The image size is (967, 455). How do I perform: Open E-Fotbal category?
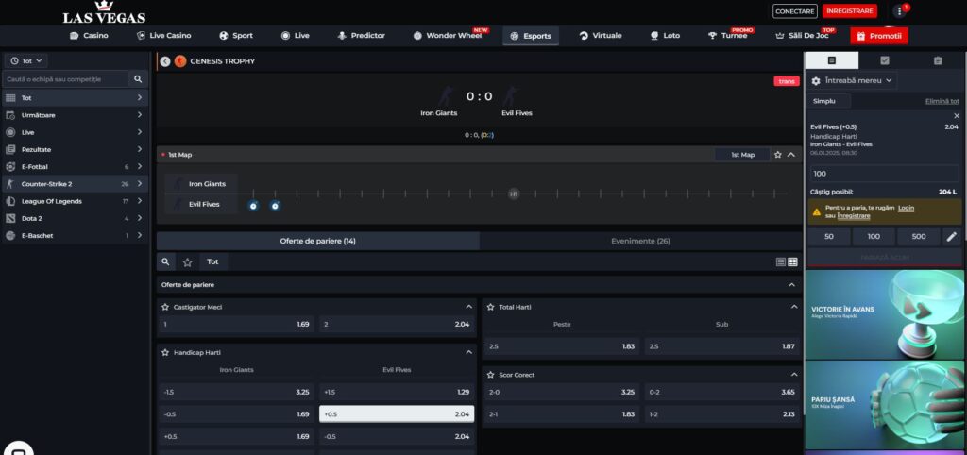[76, 166]
